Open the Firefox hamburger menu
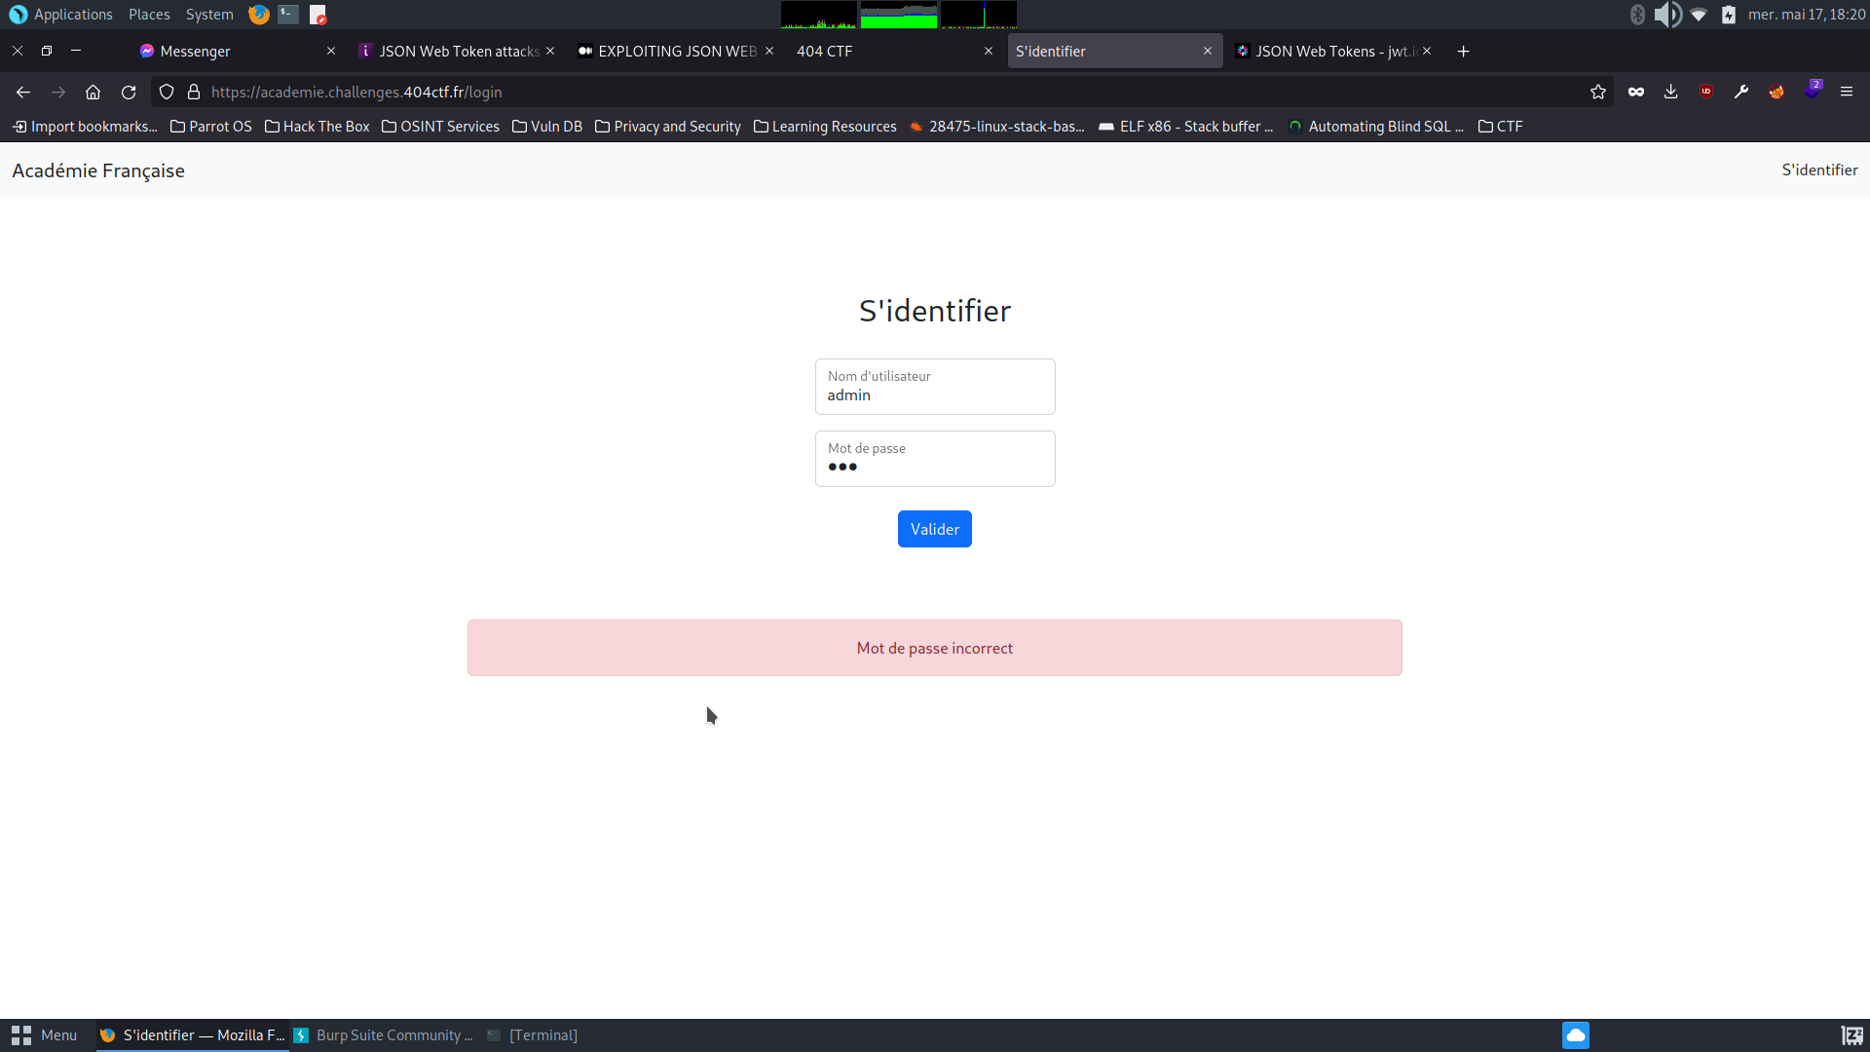Screen dimensions: 1870x1052 click(1847, 92)
